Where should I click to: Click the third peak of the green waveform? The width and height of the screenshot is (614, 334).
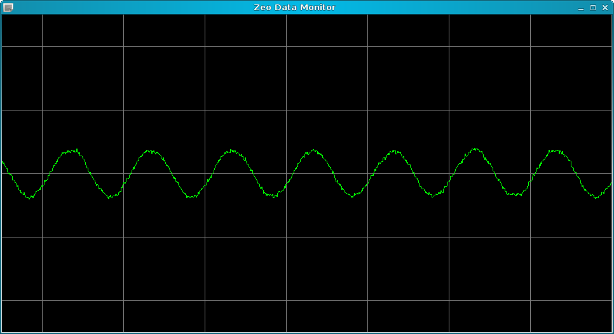coord(233,151)
